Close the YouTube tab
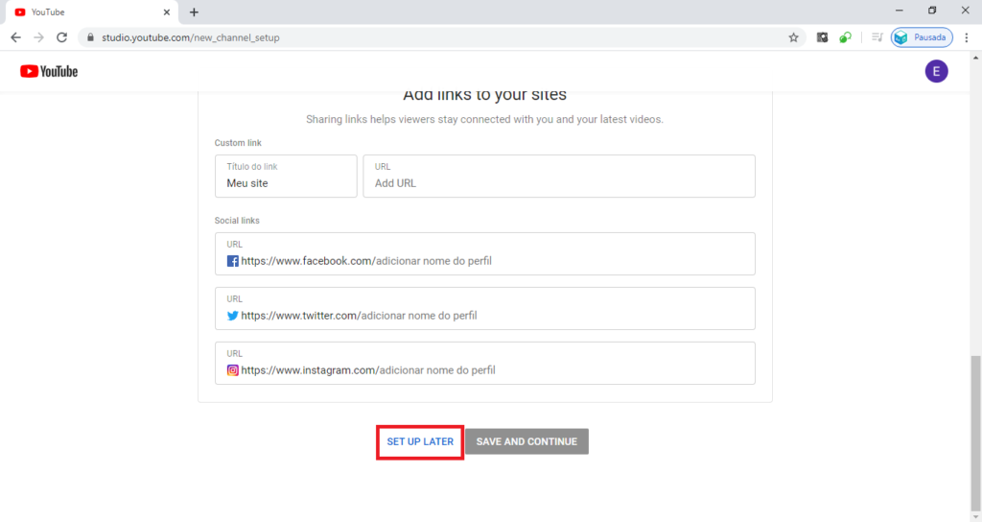 (x=166, y=12)
